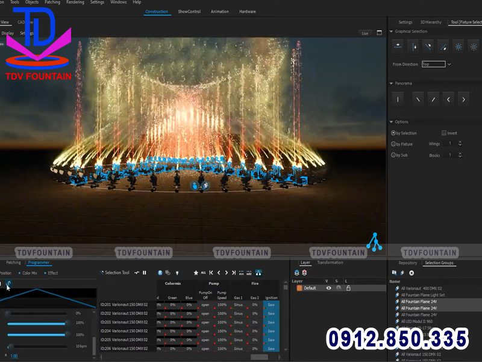
Task: Click the blue R reset icon
Action: 160,273
